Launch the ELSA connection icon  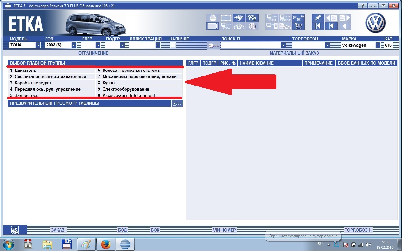coord(272,18)
